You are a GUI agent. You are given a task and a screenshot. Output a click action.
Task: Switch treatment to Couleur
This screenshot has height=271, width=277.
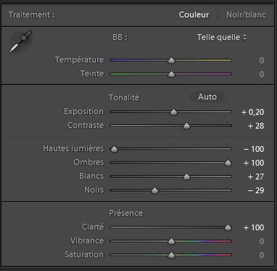(194, 15)
